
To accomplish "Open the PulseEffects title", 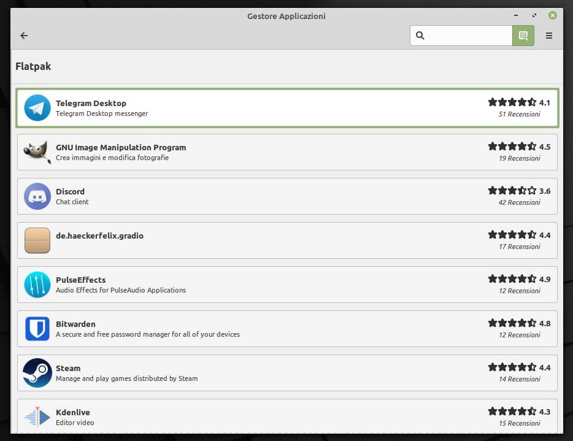I will coord(81,280).
